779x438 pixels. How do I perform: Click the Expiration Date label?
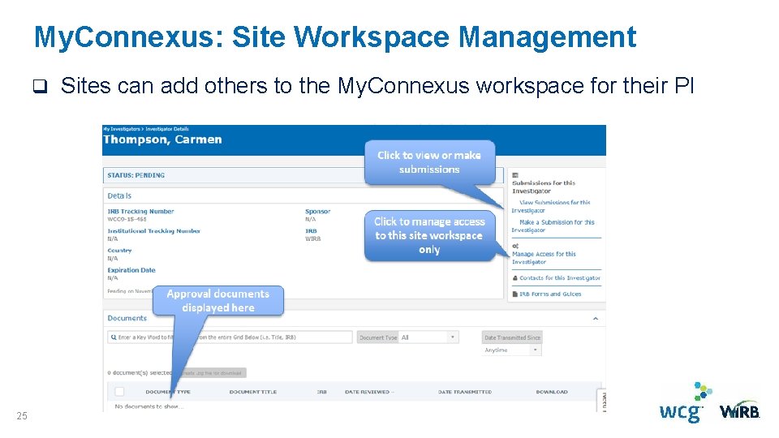click(x=131, y=270)
